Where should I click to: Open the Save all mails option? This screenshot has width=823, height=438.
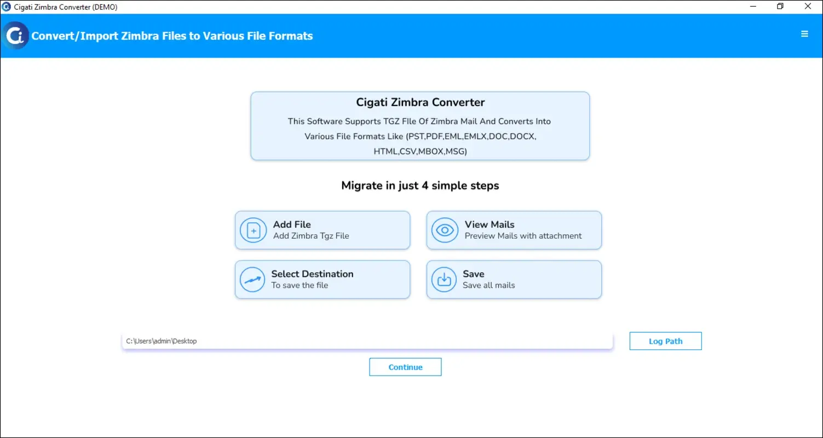coord(513,279)
